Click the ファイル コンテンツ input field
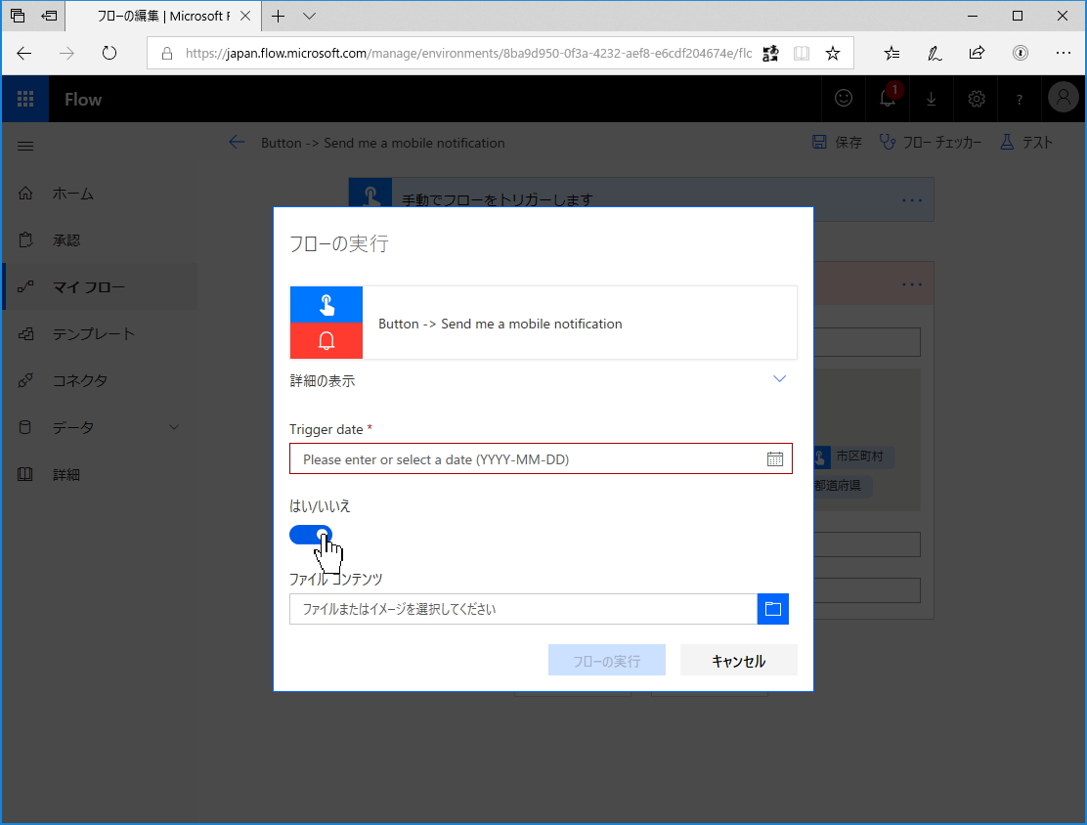 click(x=523, y=609)
